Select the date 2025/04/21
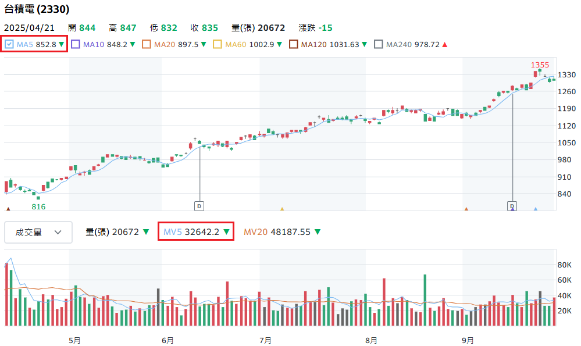Viewport: 581px width, 346px height. coord(29,28)
